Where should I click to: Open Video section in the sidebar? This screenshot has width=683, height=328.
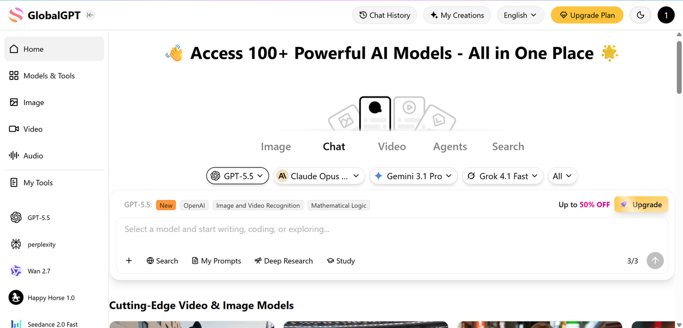point(54,129)
